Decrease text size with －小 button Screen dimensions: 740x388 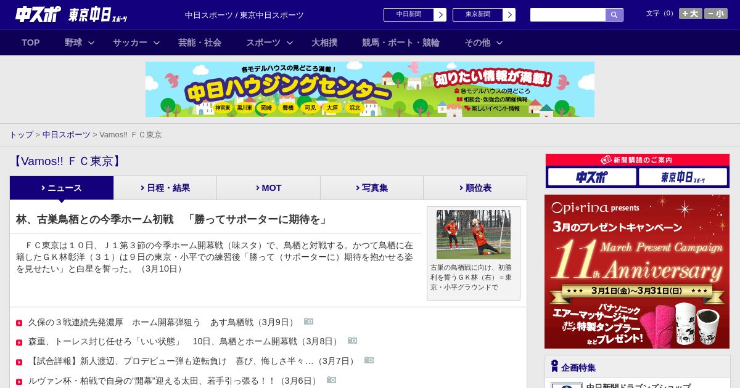[x=716, y=14]
